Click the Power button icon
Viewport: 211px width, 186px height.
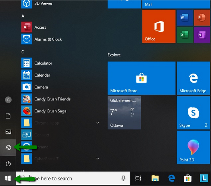8,164
